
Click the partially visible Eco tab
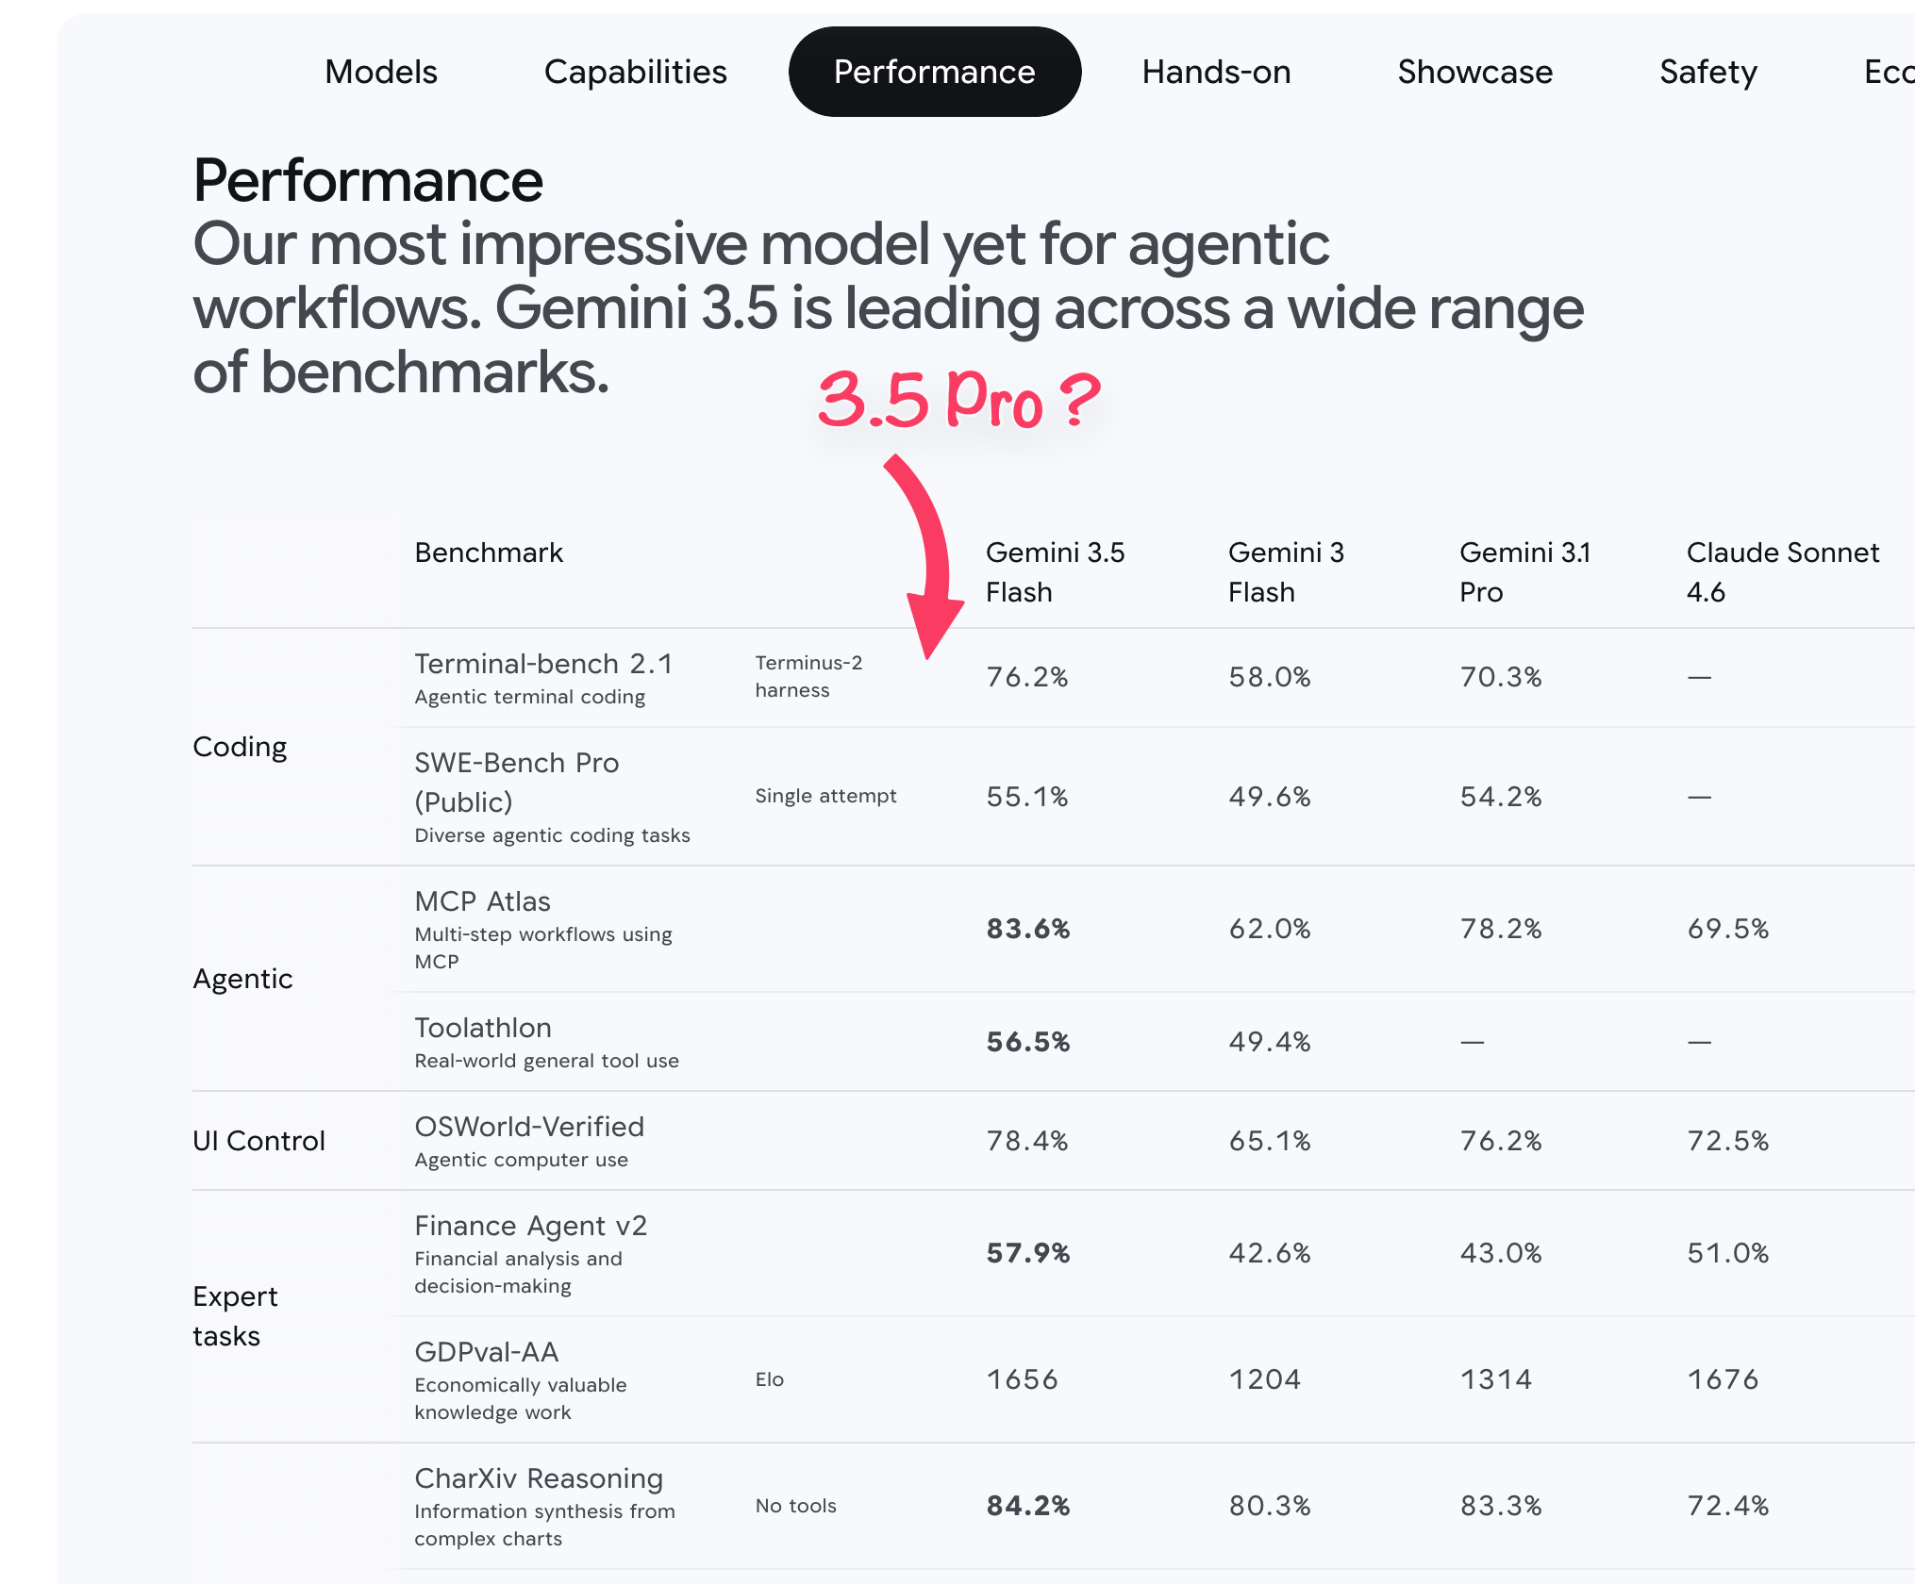[x=1889, y=72]
